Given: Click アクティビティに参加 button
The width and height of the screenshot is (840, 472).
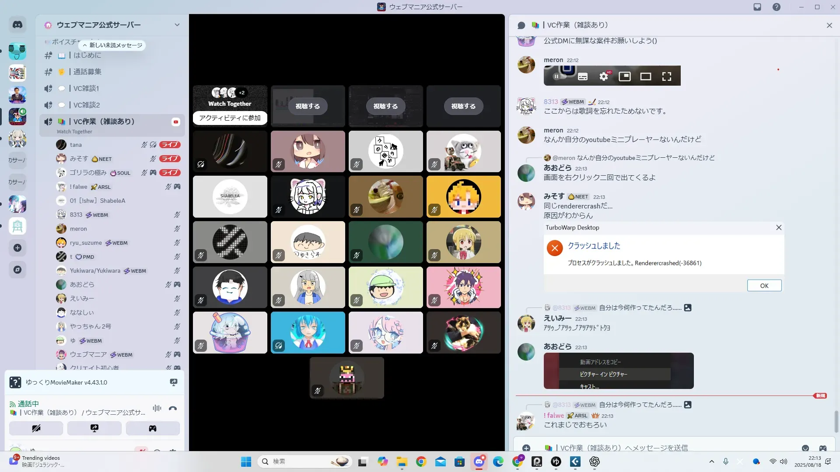Looking at the screenshot, I should [230, 118].
